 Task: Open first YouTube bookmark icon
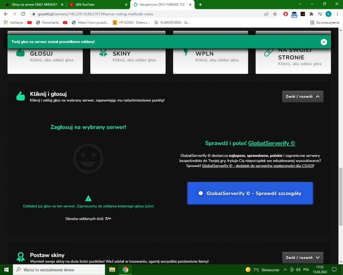point(29,22)
